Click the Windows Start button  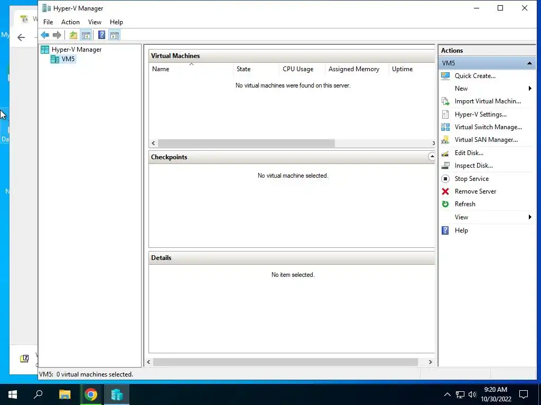[13, 394]
